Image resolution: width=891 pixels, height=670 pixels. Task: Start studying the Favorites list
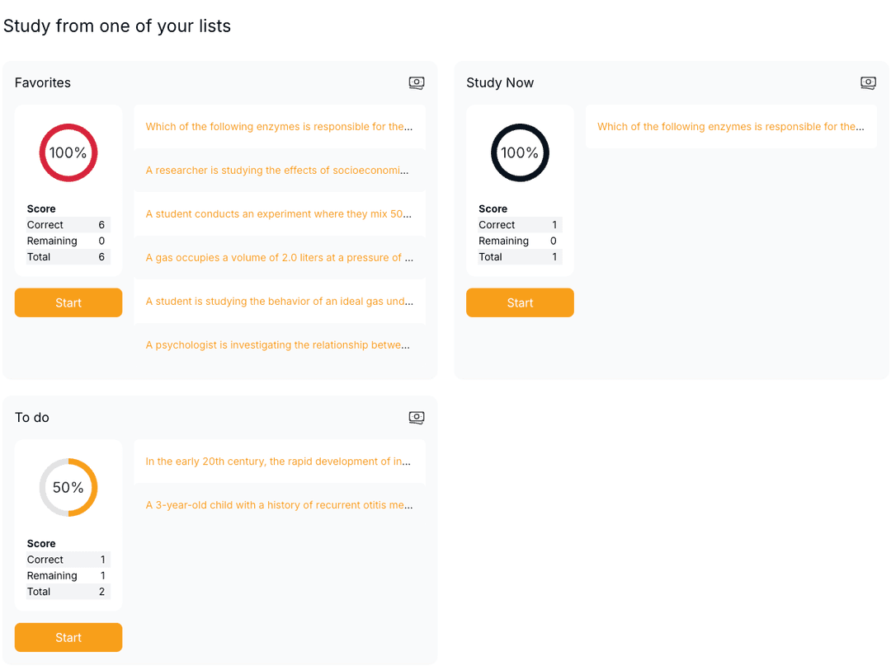[68, 302]
